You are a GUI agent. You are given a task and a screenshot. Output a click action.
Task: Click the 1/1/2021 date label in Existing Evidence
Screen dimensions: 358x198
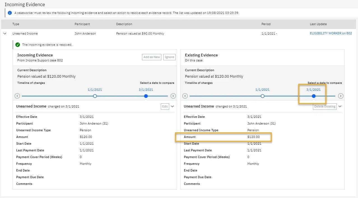[262, 90]
